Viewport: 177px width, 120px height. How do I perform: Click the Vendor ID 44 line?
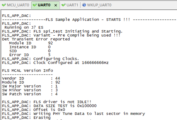tap(31, 78)
